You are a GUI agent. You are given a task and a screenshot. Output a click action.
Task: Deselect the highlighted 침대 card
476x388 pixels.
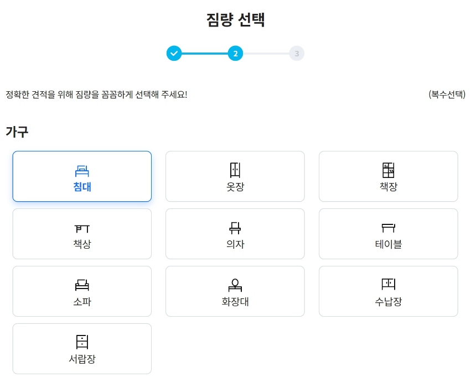pos(82,176)
